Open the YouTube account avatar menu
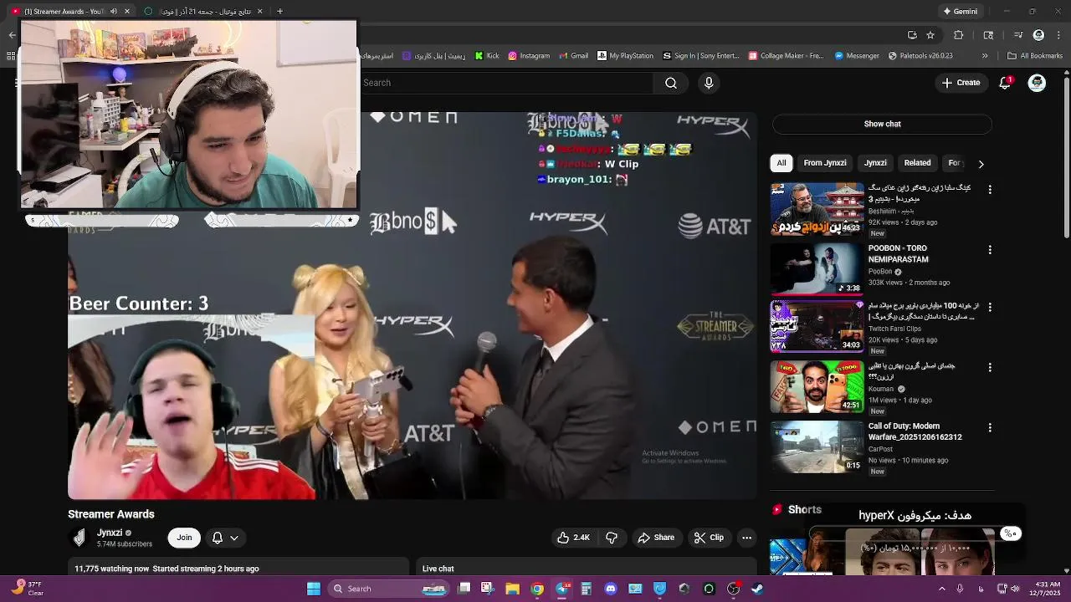Image resolution: width=1071 pixels, height=602 pixels. [1037, 83]
